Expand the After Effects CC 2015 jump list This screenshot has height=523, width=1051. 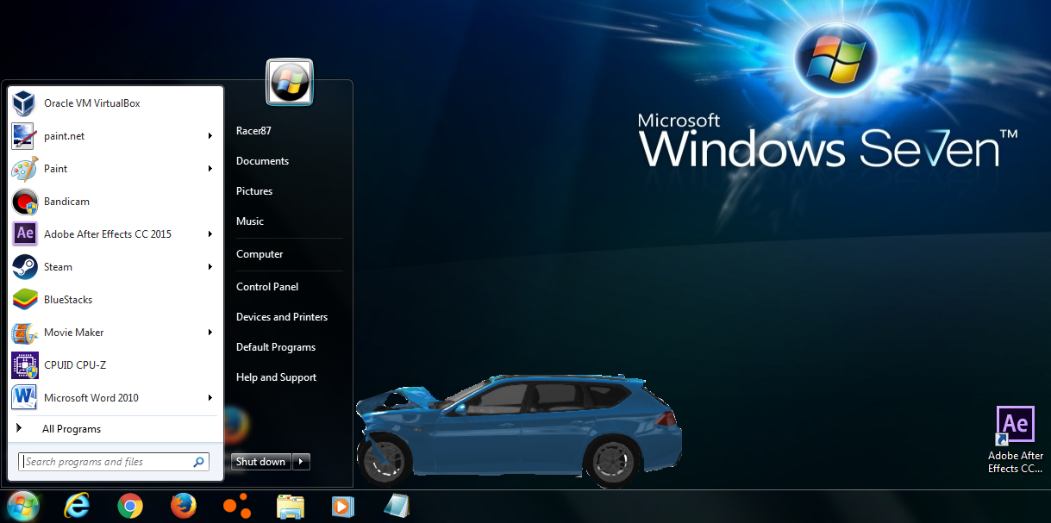click(x=210, y=234)
